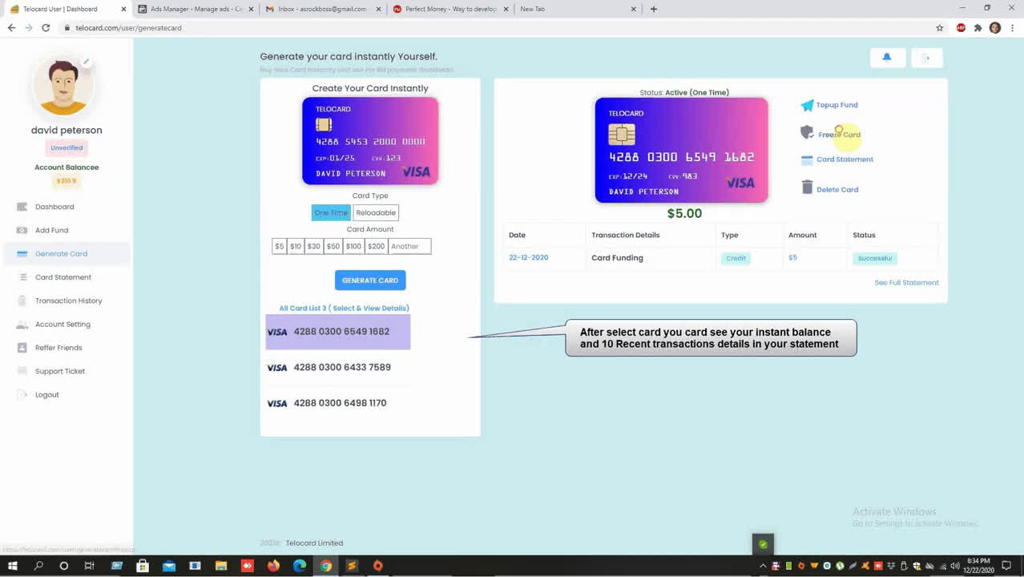The image size is (1024, 577).
Task: Go back with the browser back arrow
Action: tap(11, 27)
